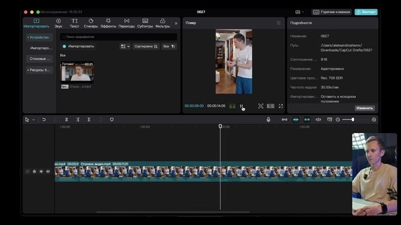Open the Звук audio tab
The height and width of the screenshot is (225, 401).
tap(58, 23)
